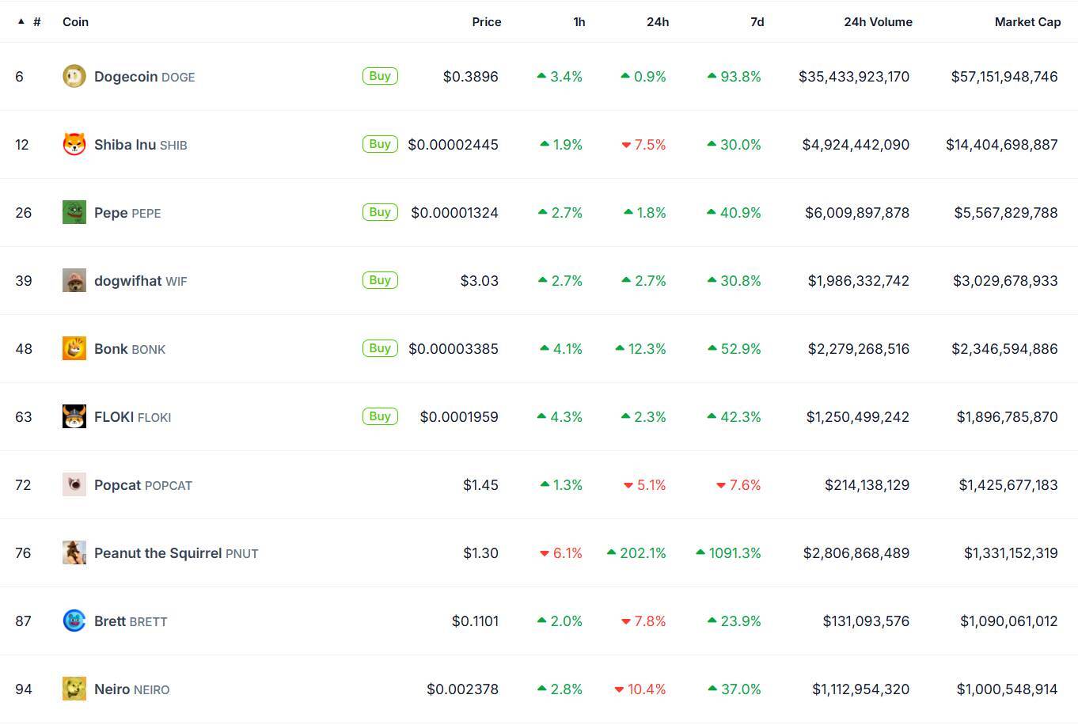Open the Neiro NEIRO coin page
Image resolution: width=1078 pixels, height=725 pixels.
coord(132,689)
